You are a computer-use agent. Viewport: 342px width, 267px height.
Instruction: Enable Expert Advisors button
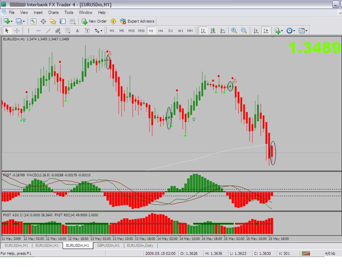coord(137,21)
